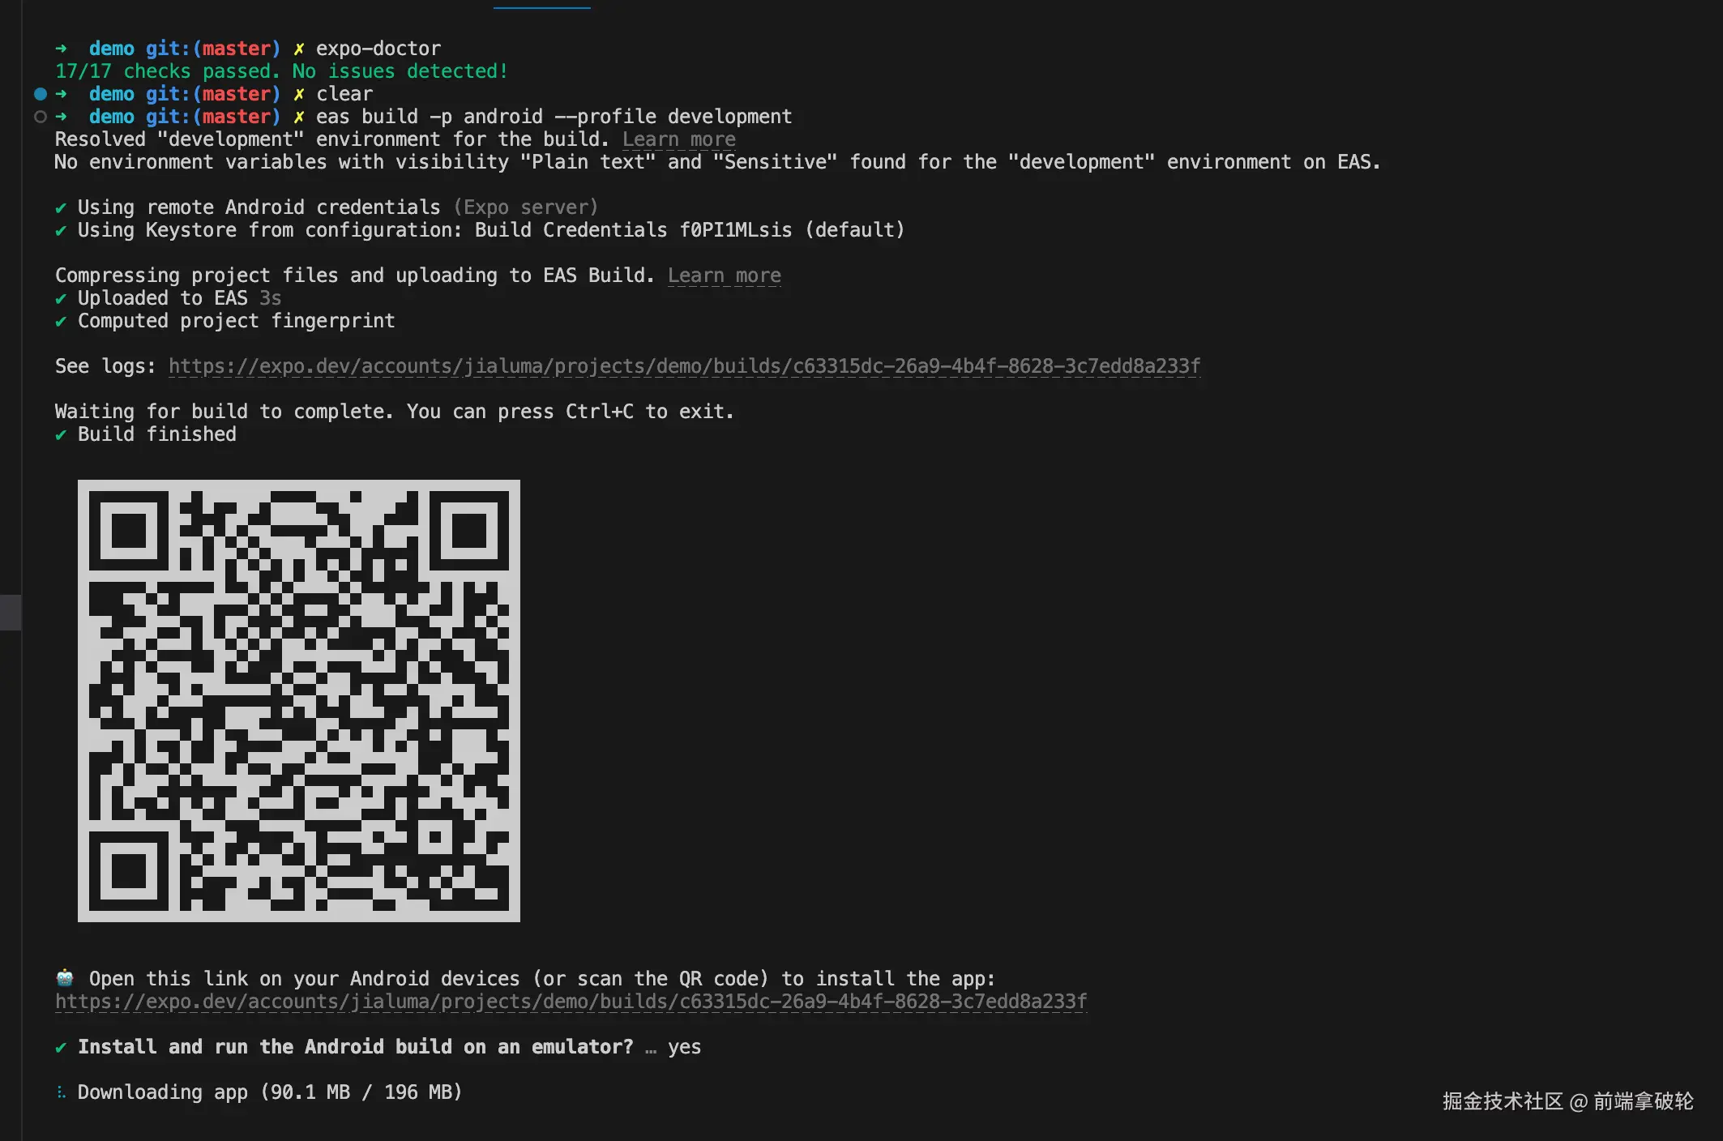Open the Learn more link after uploading to EAS Build
Screen dimensions: 1723x1141
(x=725, y=276)
